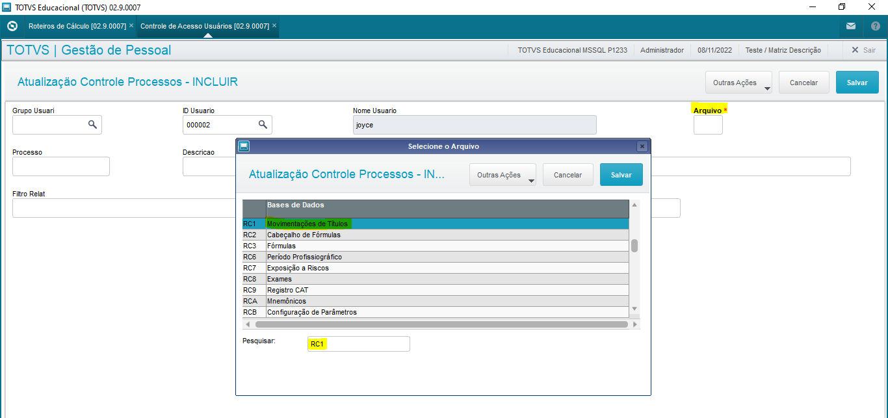Click TOTVS Educacional MSSQL P1233 label
Image resolution: width=888 pixels, height=418 pixels.
572,50
